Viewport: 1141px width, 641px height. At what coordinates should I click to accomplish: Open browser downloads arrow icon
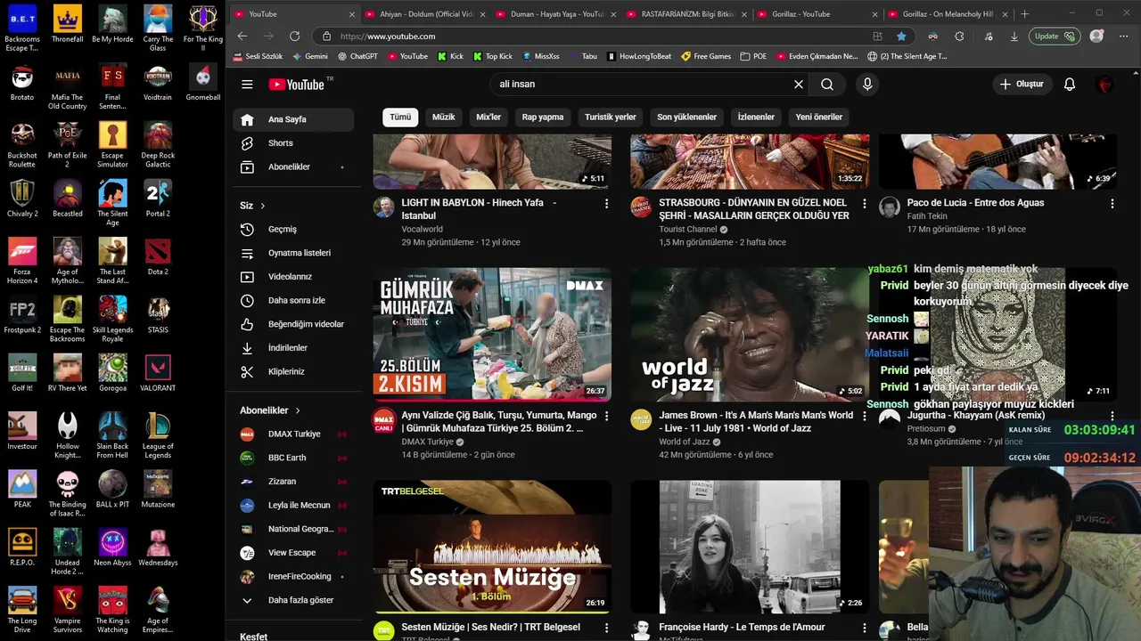pyautogui.click(x=1014, y=37)
